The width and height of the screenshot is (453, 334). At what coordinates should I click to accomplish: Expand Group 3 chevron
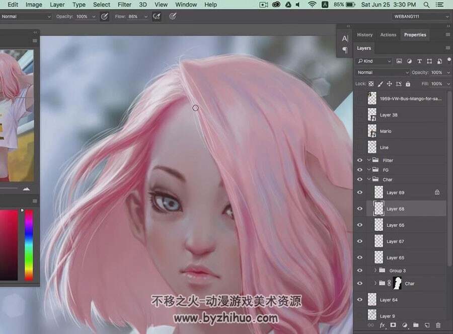pyautogui.click(x=375, y=270)
